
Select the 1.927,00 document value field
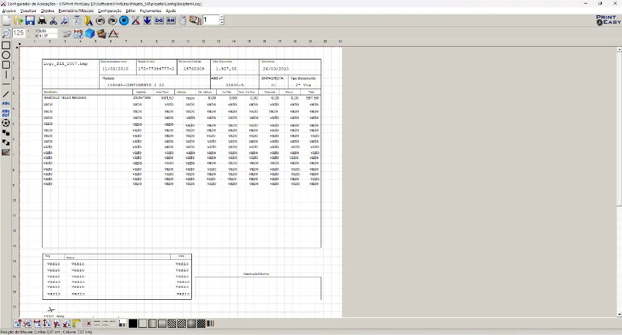pyautogui.click(x=226, y=69)
